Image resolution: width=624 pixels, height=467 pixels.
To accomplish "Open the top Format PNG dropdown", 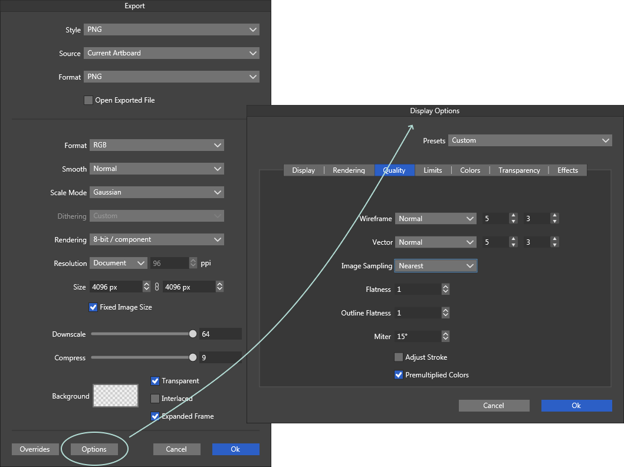I will pyautogui.click(x=172, y=77).
